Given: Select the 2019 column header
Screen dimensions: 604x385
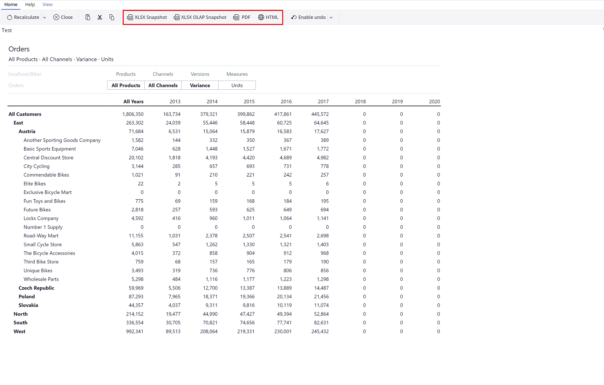Looking at the screenshot, I should point(398,101).
